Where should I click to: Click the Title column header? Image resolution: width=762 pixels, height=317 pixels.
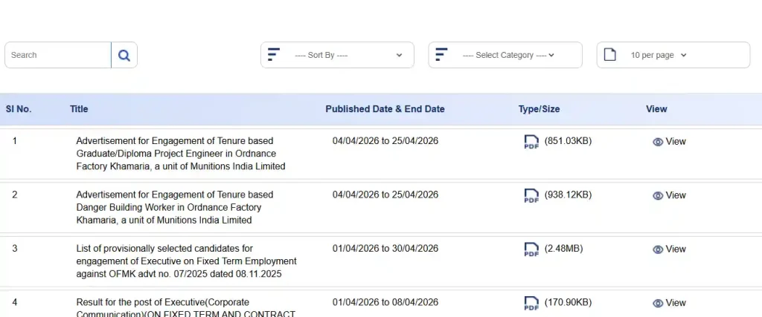(79, 109)
